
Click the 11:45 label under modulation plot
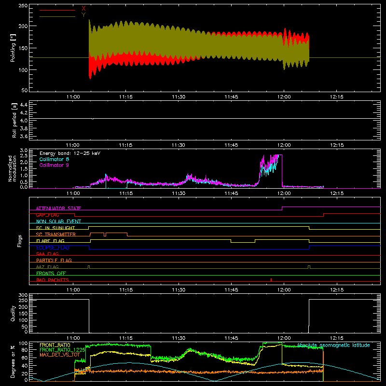point(231,193)
